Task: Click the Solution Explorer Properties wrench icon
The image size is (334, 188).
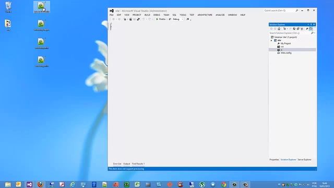Action: pyautogui.click(x=307, y=29)
